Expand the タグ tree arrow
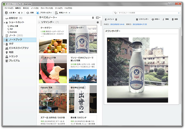The height and width of the screenshot is (129, 185). pos(4,44)
